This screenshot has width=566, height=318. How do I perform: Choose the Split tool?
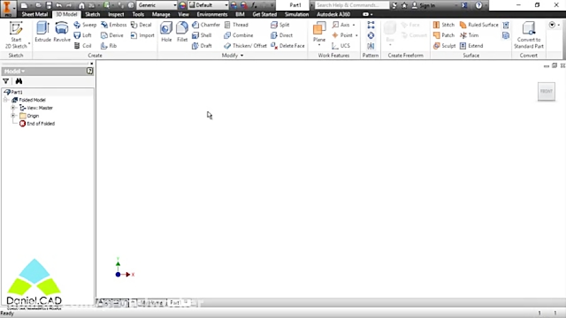tap(280, 25)
